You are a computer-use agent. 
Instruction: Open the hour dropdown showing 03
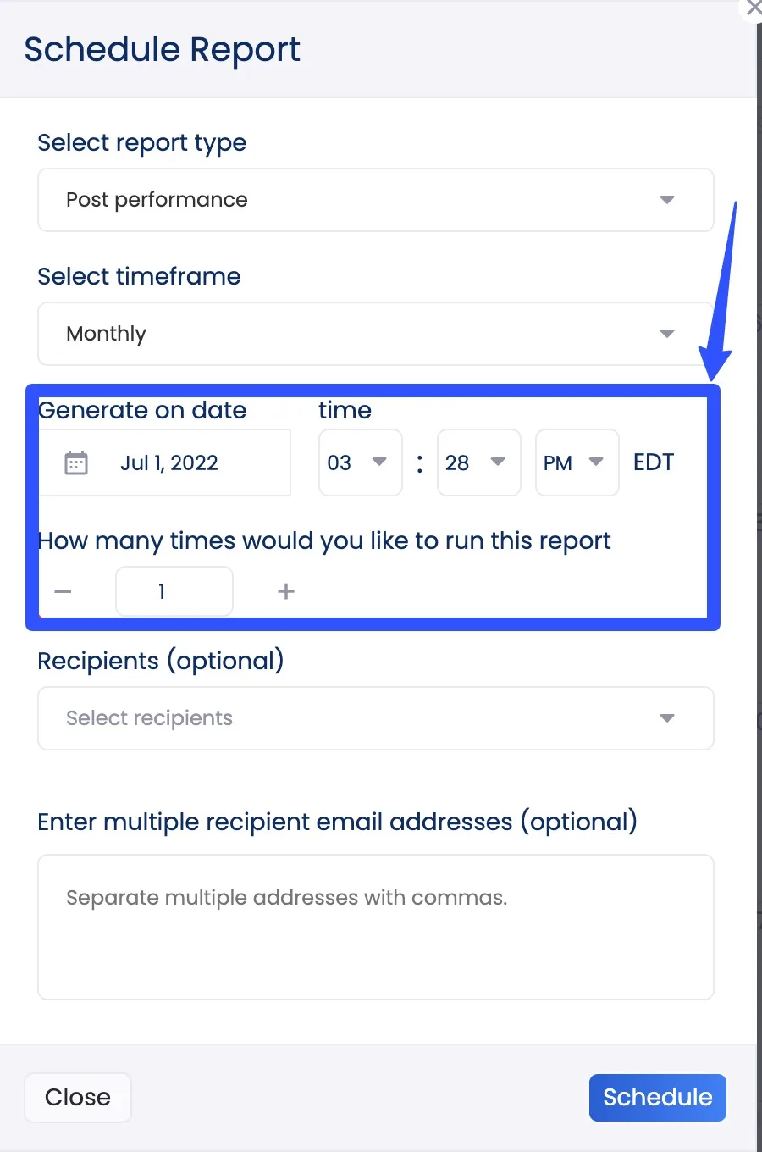(x=360, y=462)
